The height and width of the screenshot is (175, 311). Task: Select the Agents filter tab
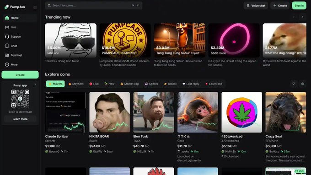(x=151, y=84)
